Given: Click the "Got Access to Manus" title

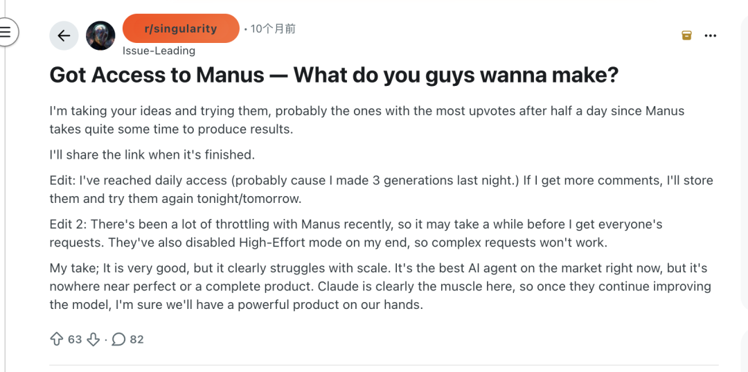Looking at the screenshot, I should pyautogui.click(x=333, y=75).
